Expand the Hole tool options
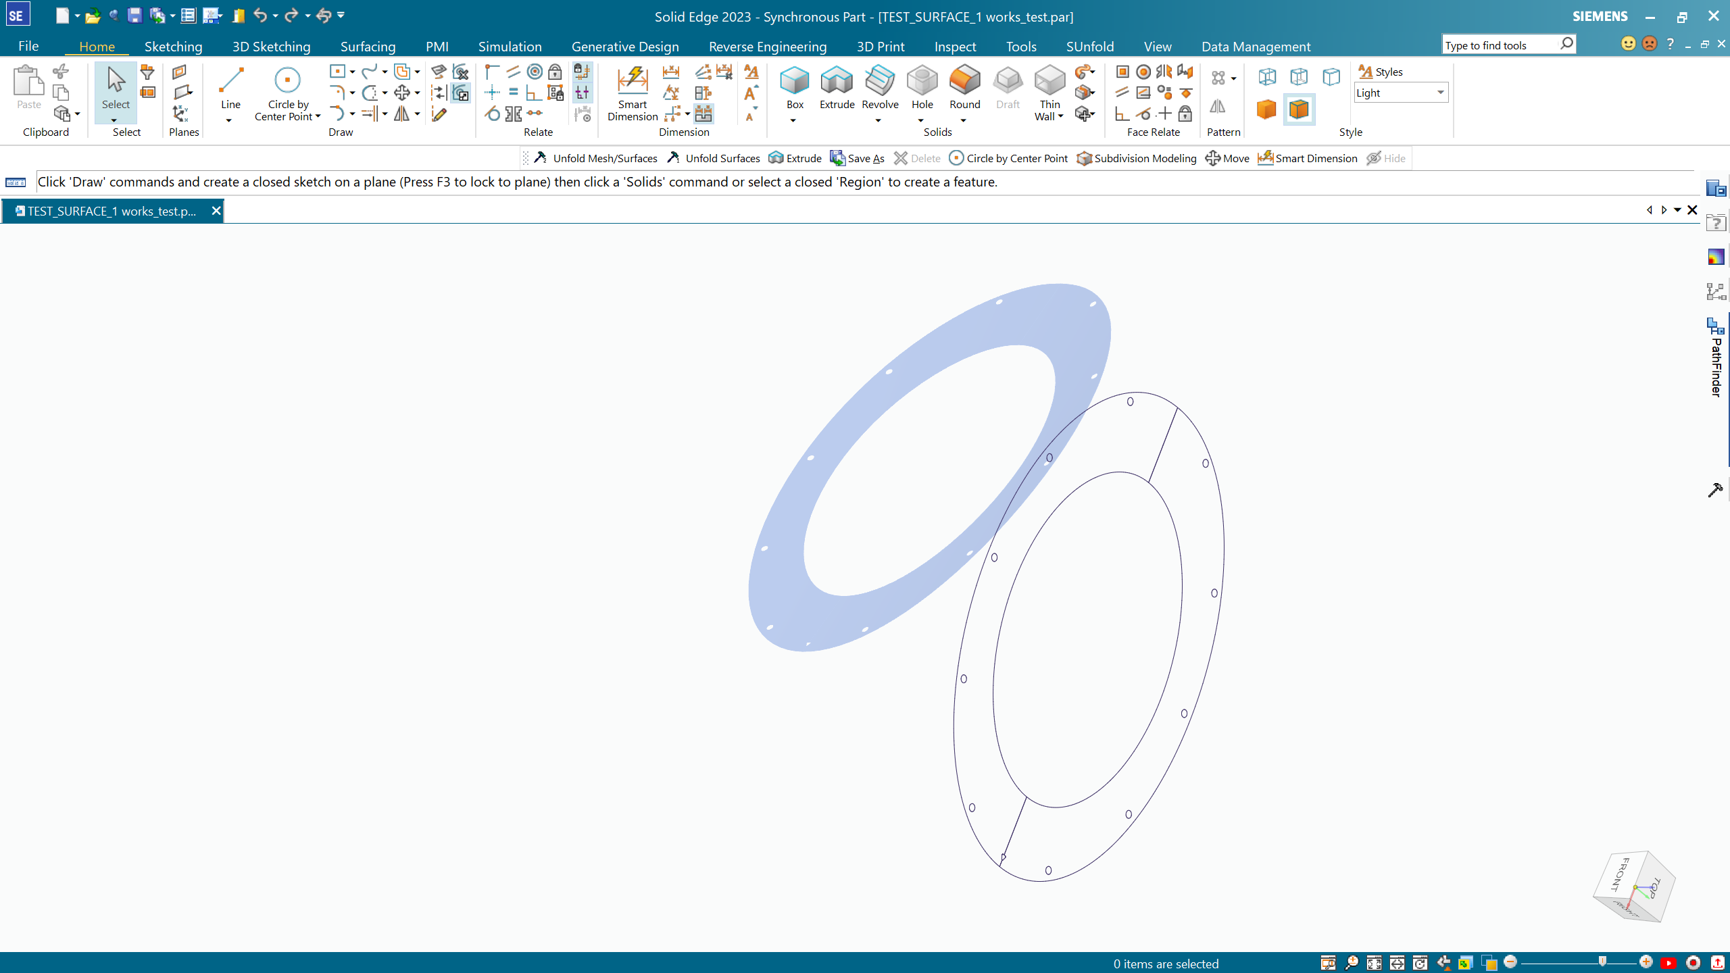1730x973 pixels. (x=920, y=121)
